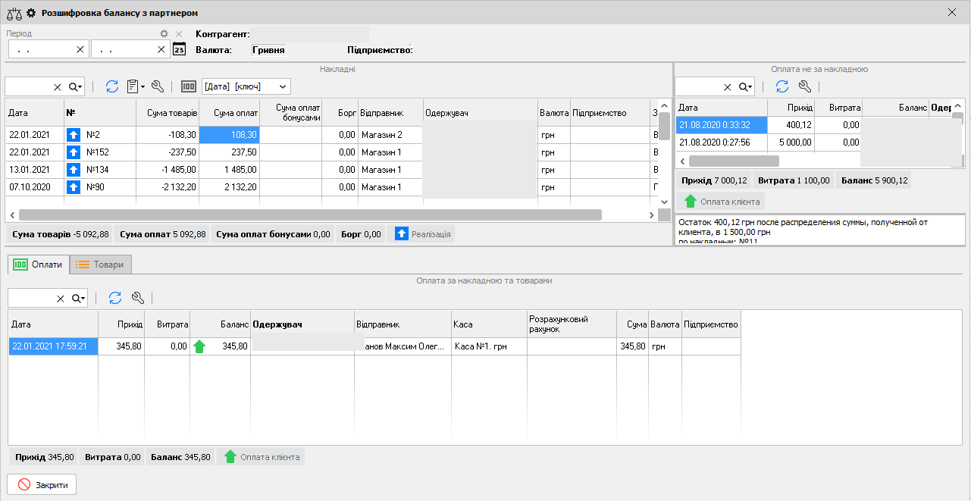Click Оплата клієнта under the unlinked payments table
Screen dimensions: 971x501
pyautogui.click(x=722, y=201)
